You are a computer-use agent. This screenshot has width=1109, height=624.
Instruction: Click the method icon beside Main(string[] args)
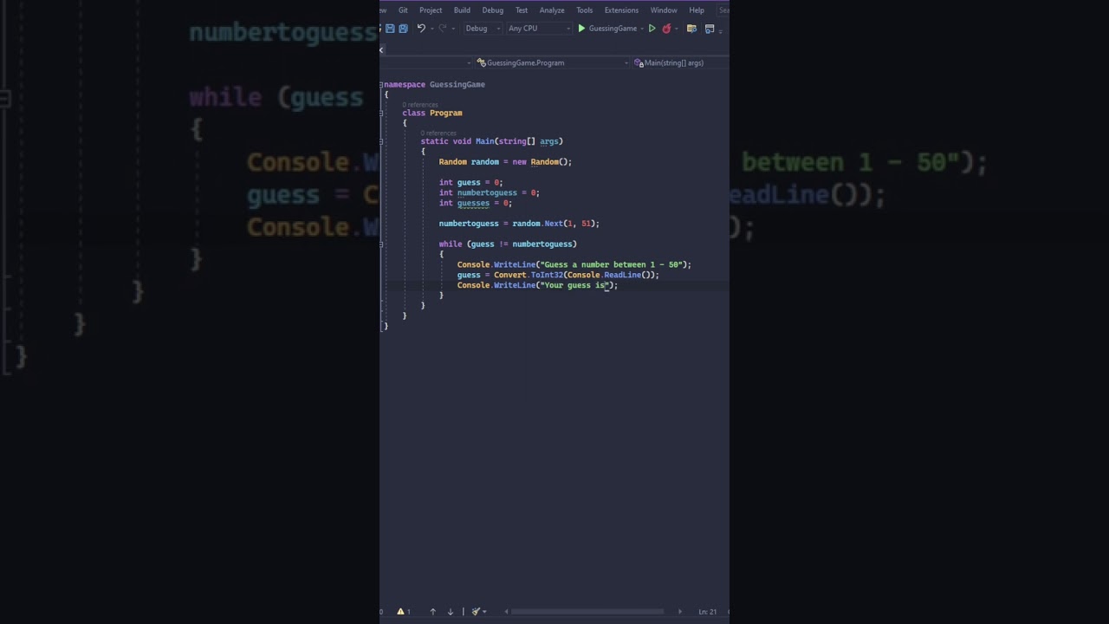point(639,63)
